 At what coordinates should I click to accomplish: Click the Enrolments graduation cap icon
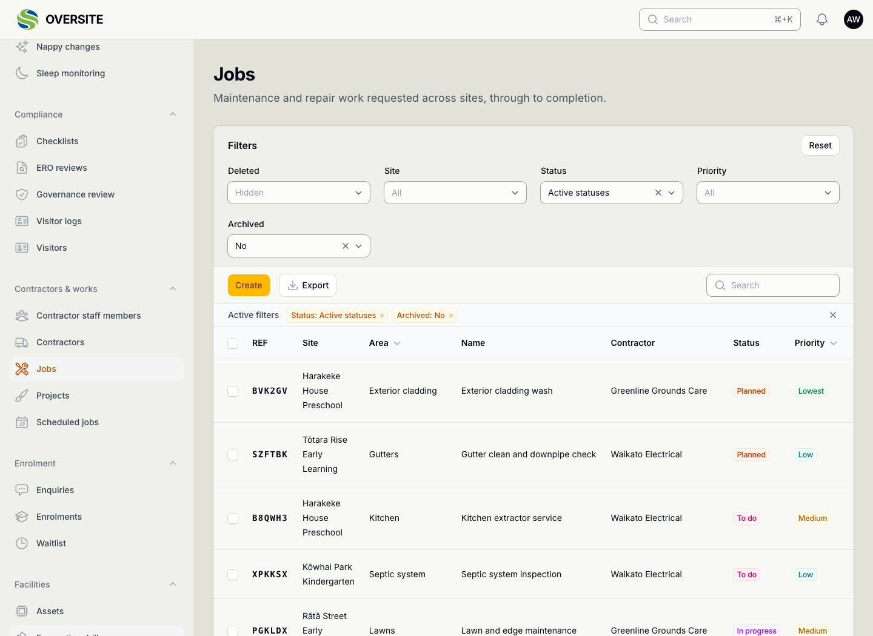[x=22, y=517]
